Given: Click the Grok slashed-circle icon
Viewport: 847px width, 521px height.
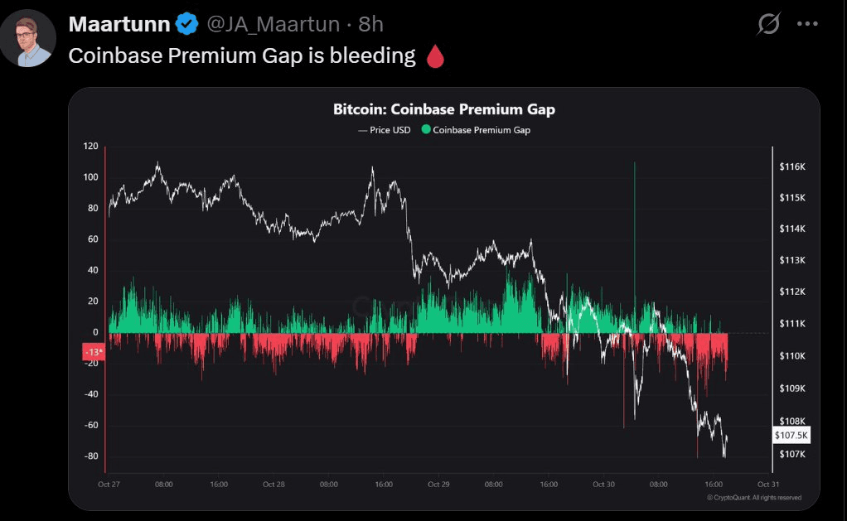Looking at the screenshot, I should pos(768,25).
